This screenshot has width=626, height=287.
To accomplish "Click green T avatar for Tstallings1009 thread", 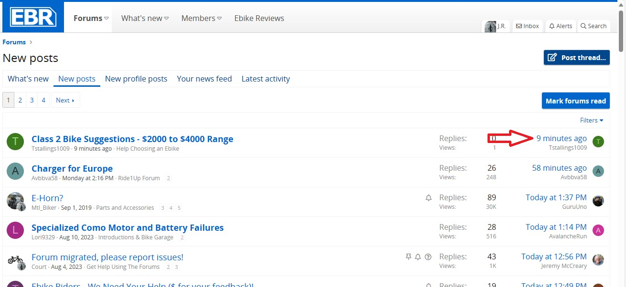I will [x=15, y=141].
